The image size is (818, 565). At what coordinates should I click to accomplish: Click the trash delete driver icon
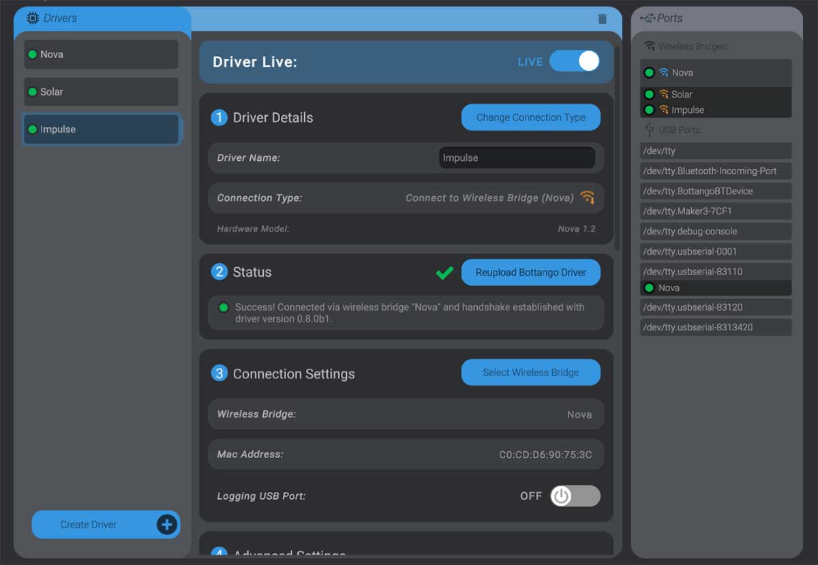(x=602, y=19)
